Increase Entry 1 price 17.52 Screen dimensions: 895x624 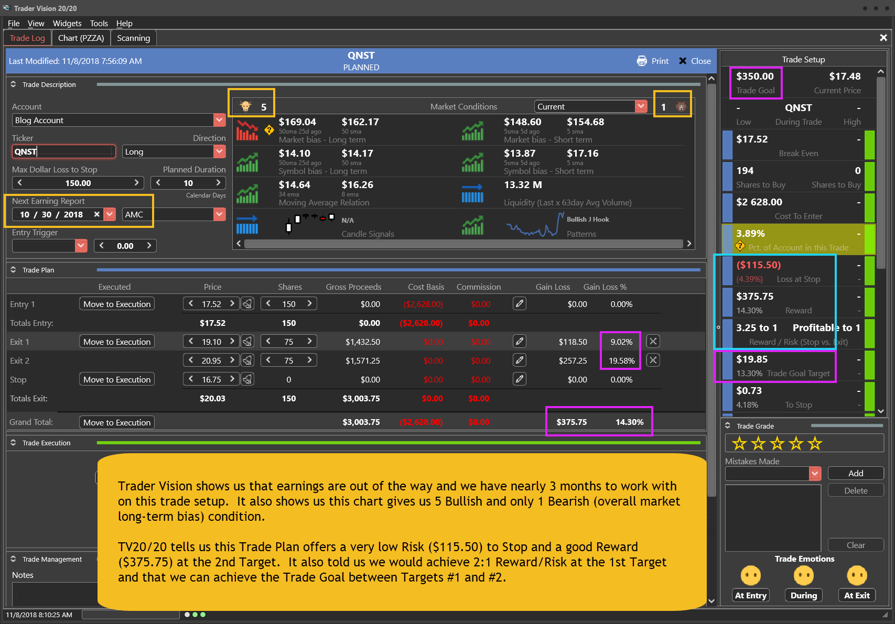pos(232,303)
